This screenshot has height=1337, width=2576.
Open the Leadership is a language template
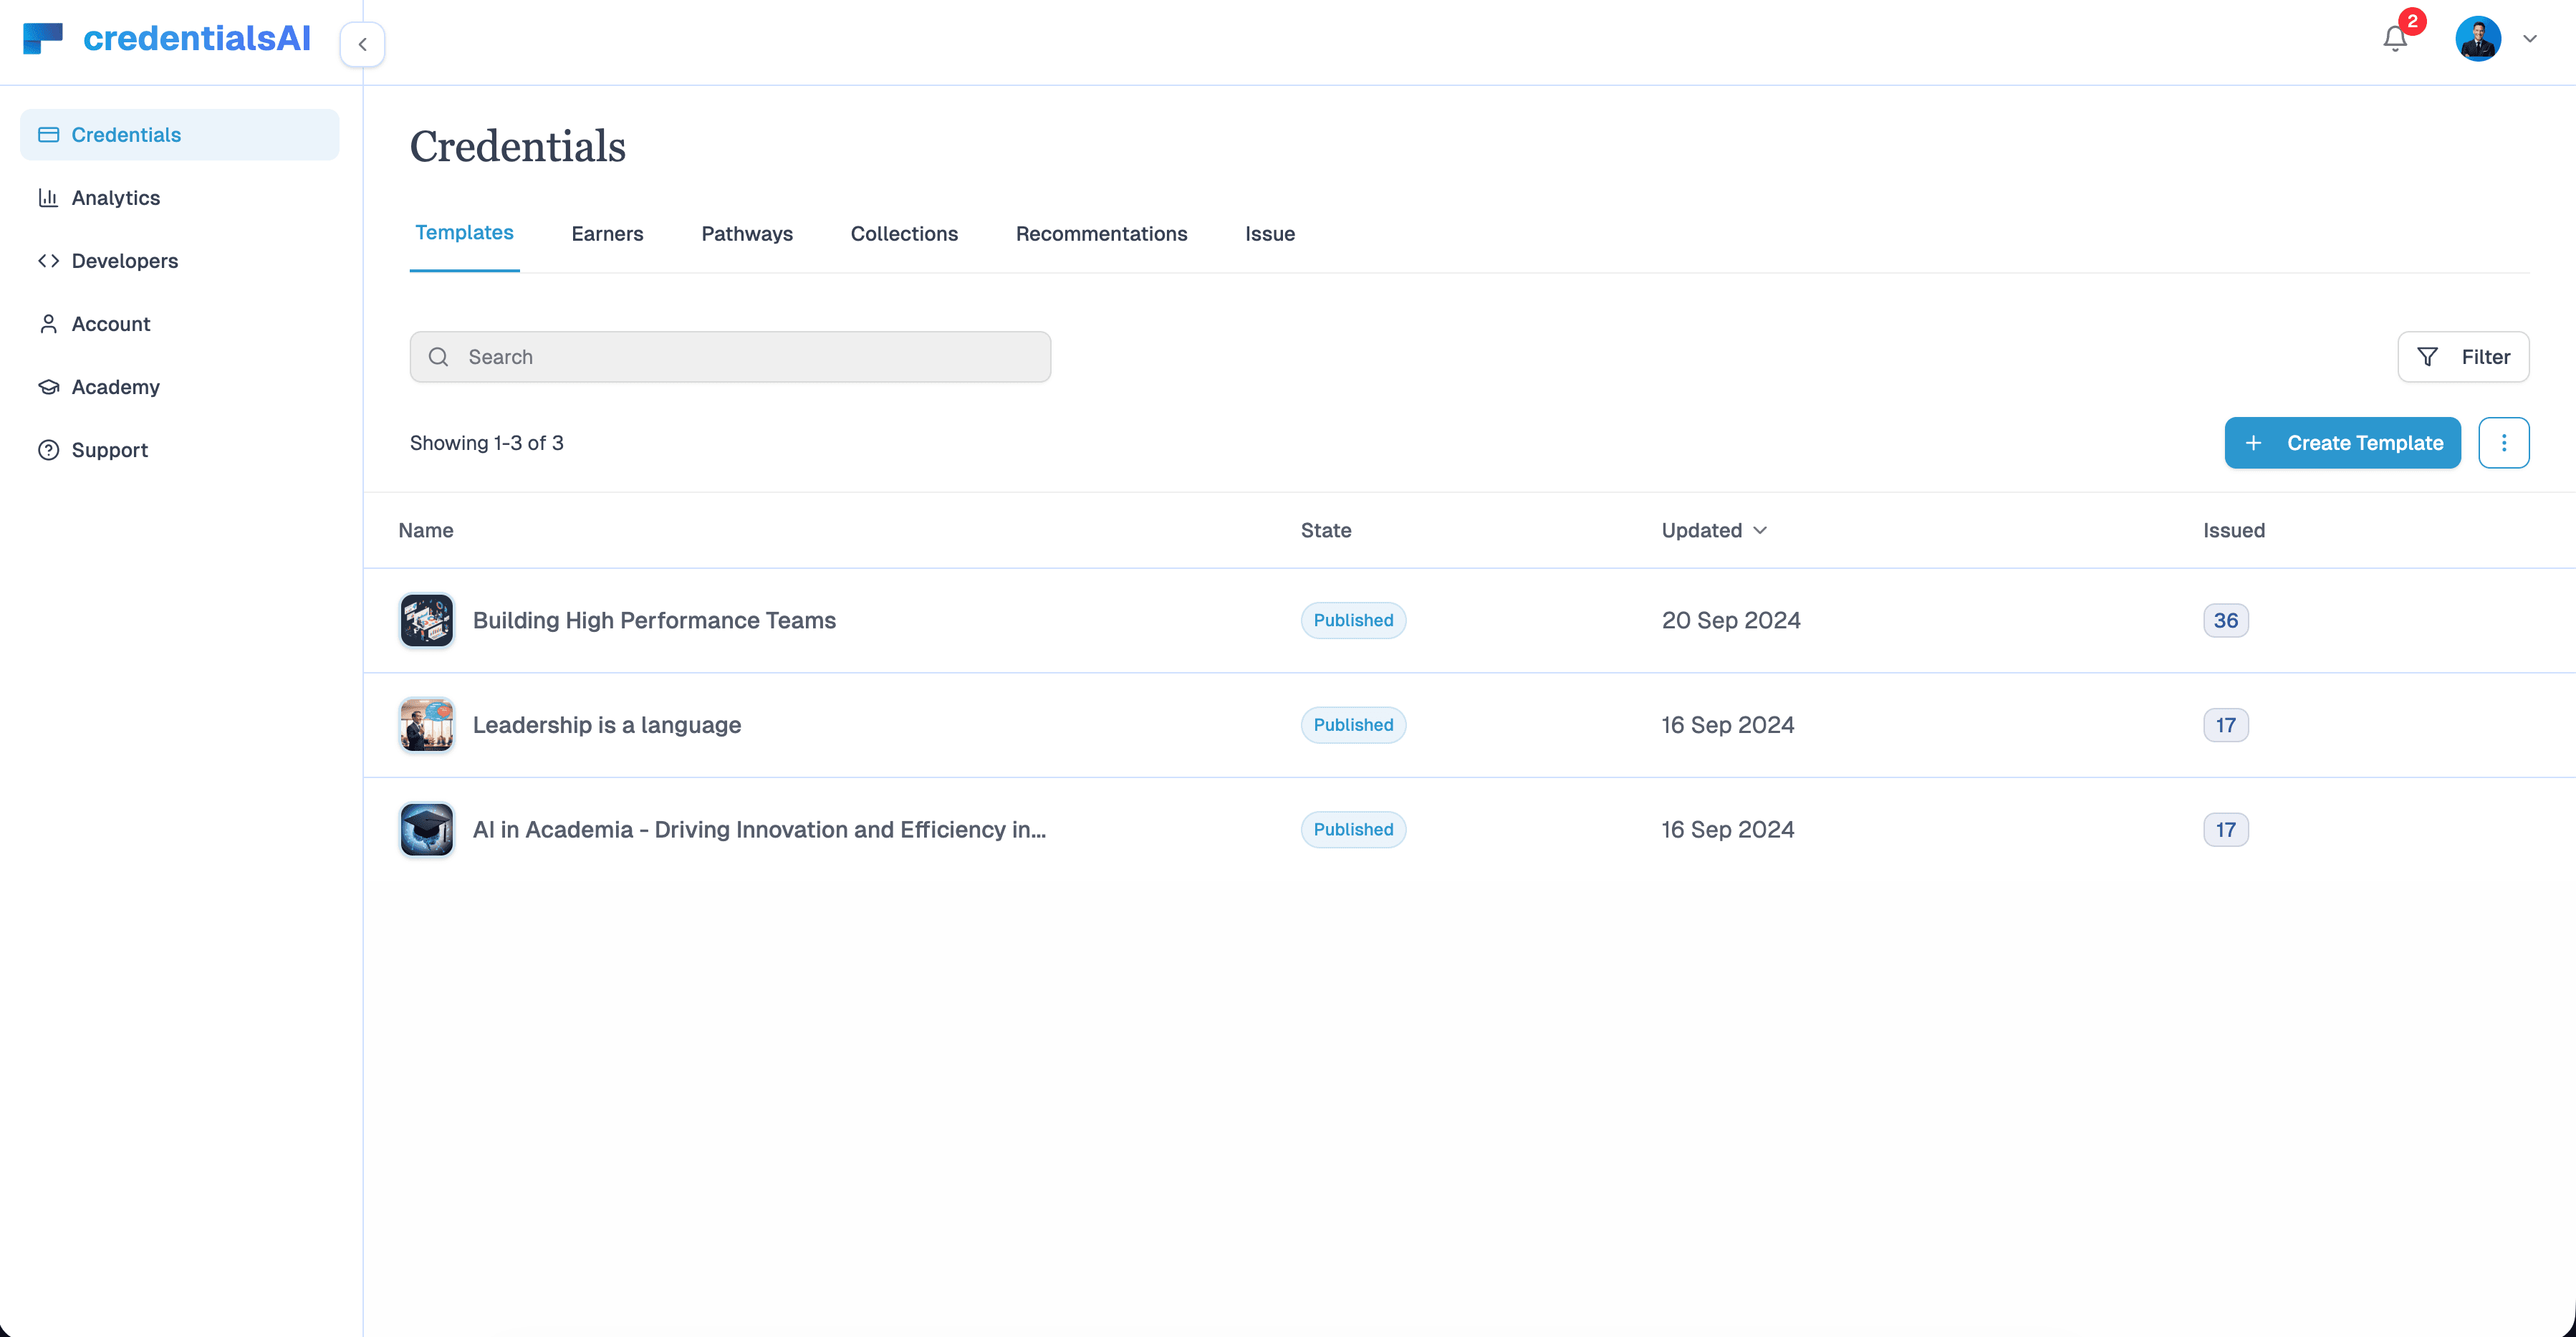(606, 724)
